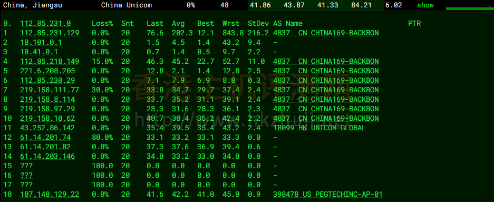The image size is (494, 202).
Task: Open hop 4 IP 112.85.218.149
Action: coord(50,62)
